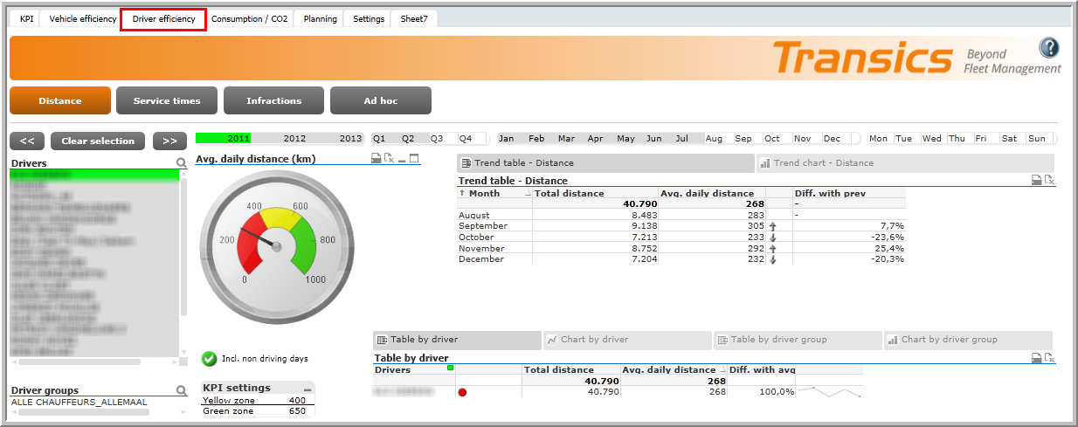Export the Trend table to Excel

point(1050,180)
